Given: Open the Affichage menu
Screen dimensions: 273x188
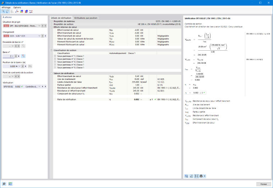Looking at the screenshot, I should coord(6,7).
